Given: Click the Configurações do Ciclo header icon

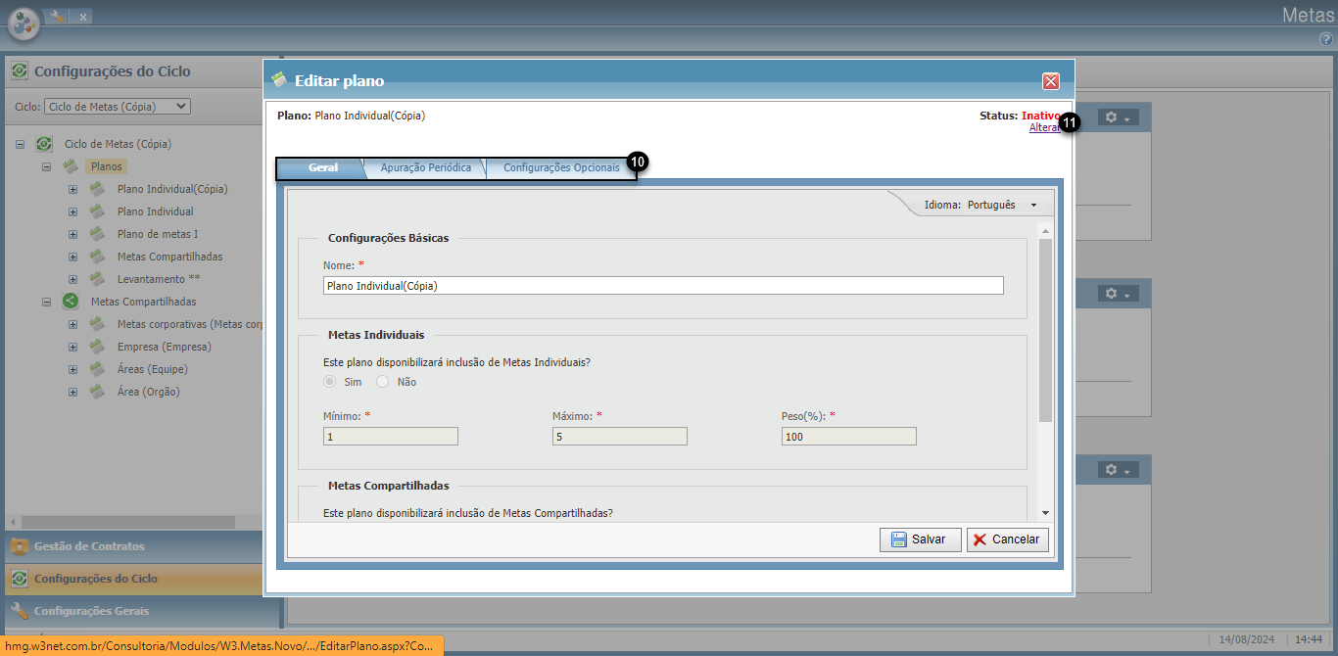Looking at the screenshot, I should tap(20, 71).
